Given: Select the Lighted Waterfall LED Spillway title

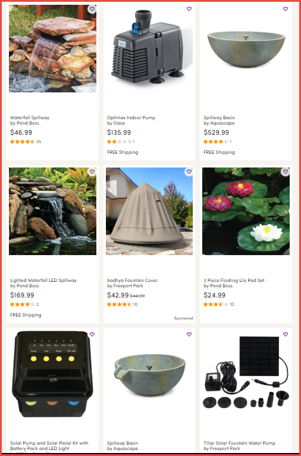Looking at the screenshot, I should click(43, 280).
